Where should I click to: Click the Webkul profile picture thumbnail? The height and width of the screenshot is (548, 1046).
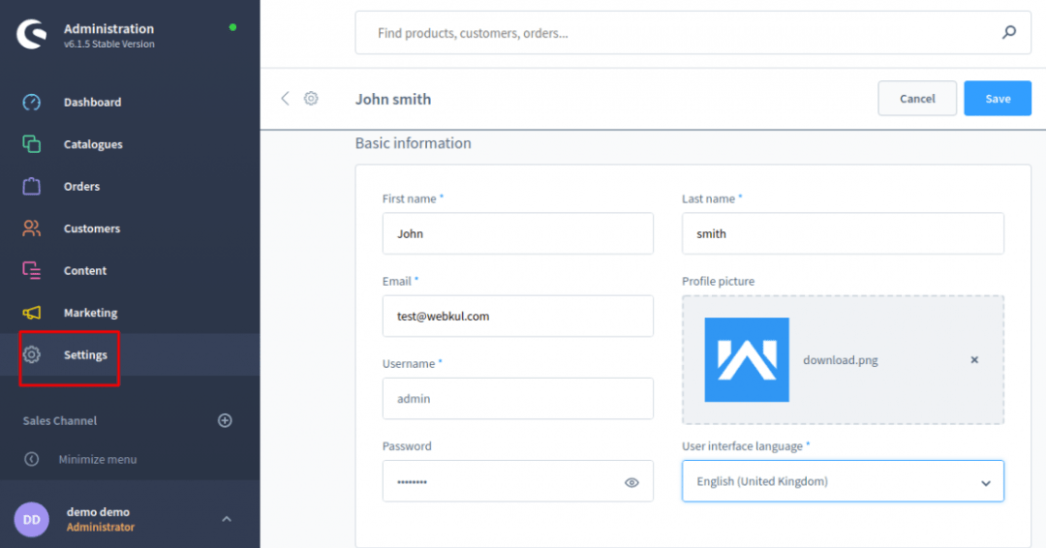click(747, 360)
